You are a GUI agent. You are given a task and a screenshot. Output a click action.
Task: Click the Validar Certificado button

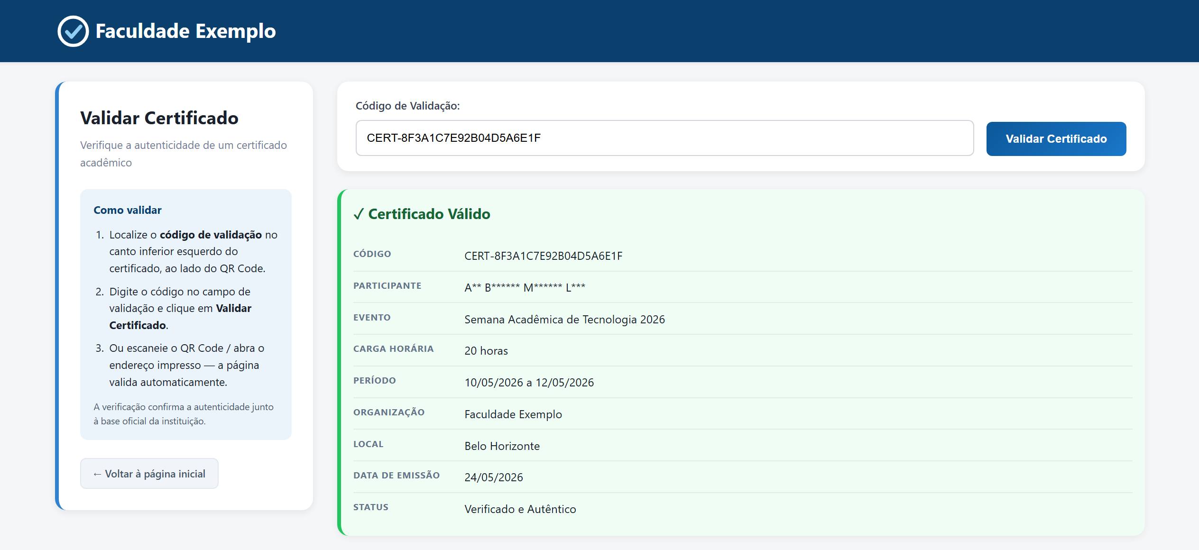click(x=1056, y=139)
